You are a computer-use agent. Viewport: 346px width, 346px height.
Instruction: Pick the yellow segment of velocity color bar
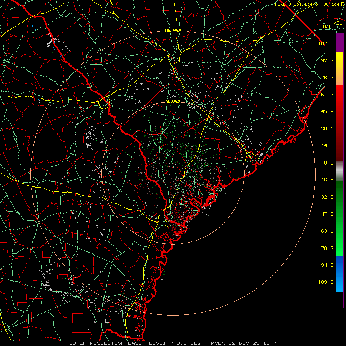339,68
